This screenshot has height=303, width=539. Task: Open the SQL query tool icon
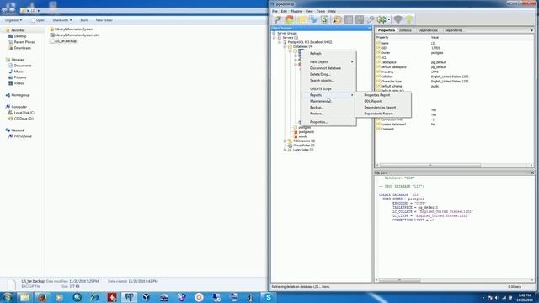pos(337,19)
